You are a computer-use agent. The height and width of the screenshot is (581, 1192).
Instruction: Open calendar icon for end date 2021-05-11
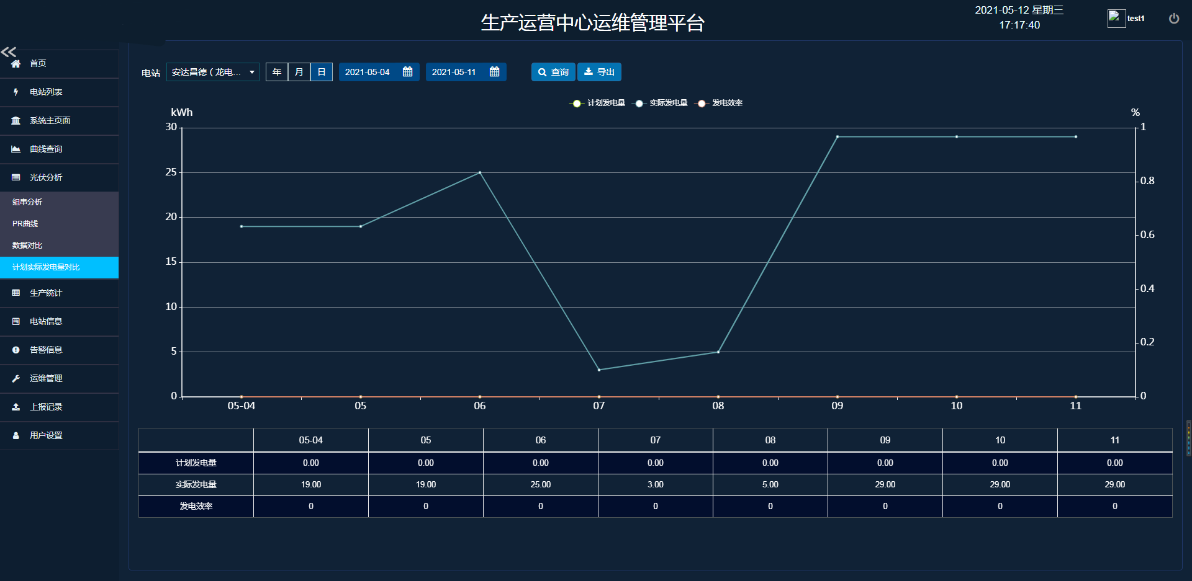pyautogui.click(x=494, y=72)
